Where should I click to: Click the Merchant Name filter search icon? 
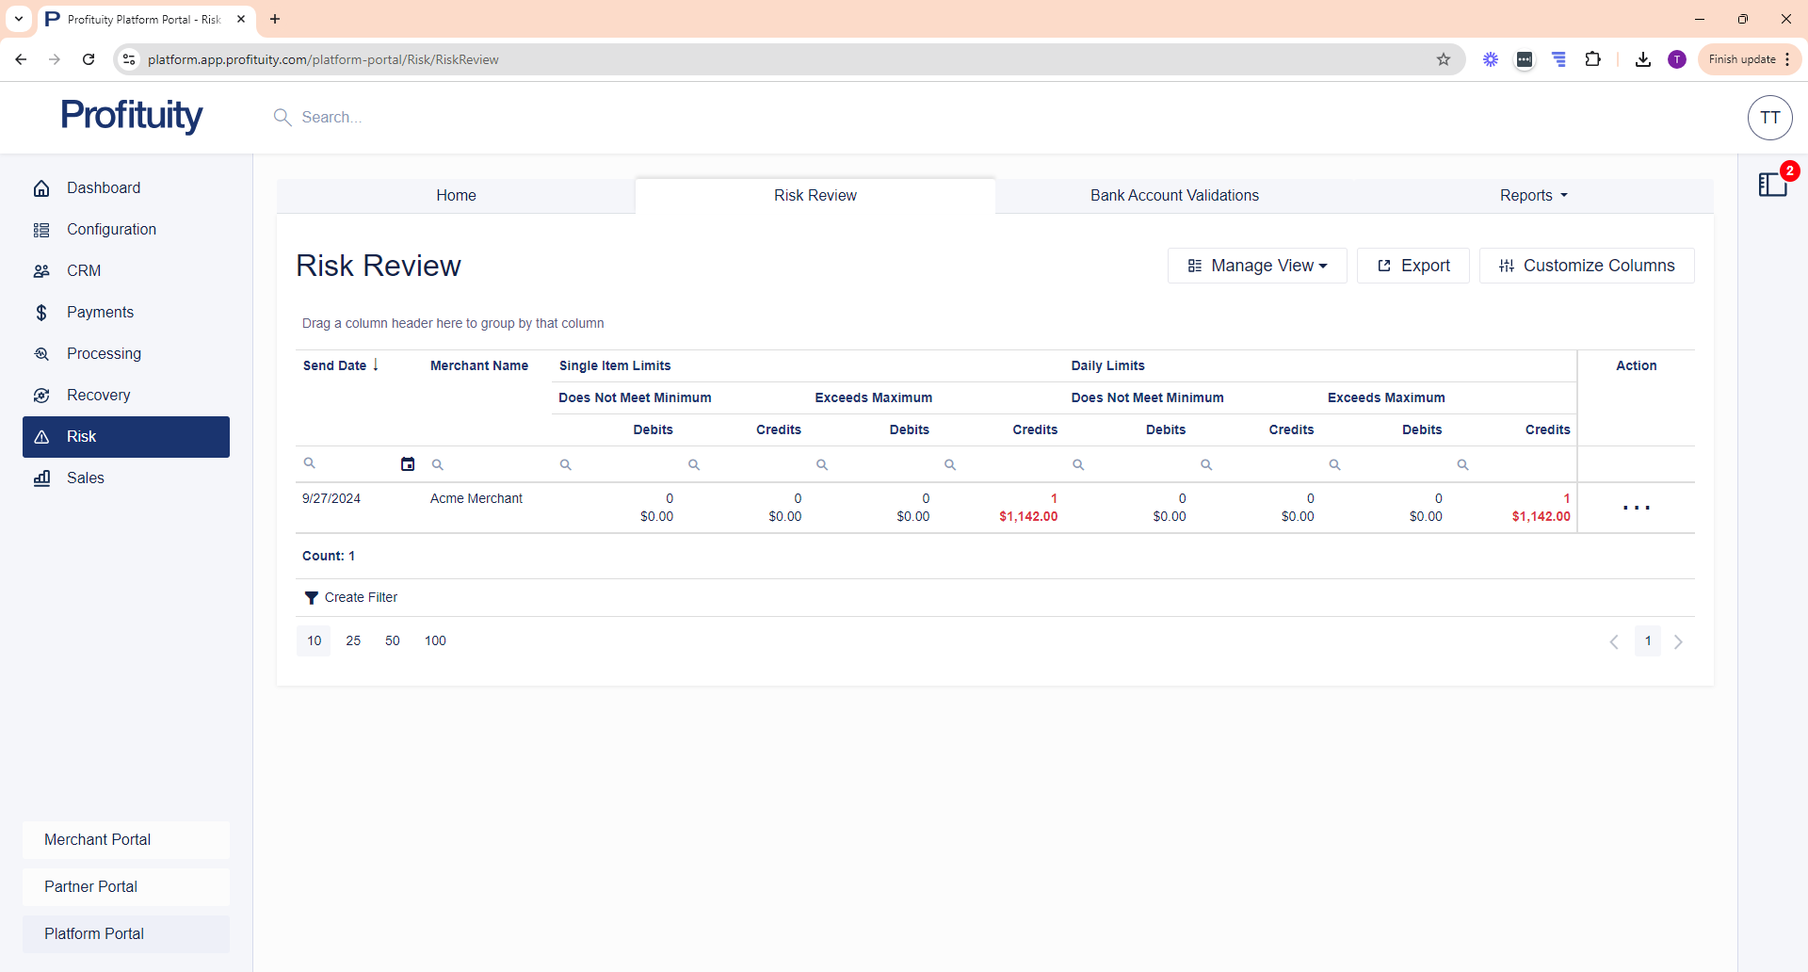pos(438,464)
